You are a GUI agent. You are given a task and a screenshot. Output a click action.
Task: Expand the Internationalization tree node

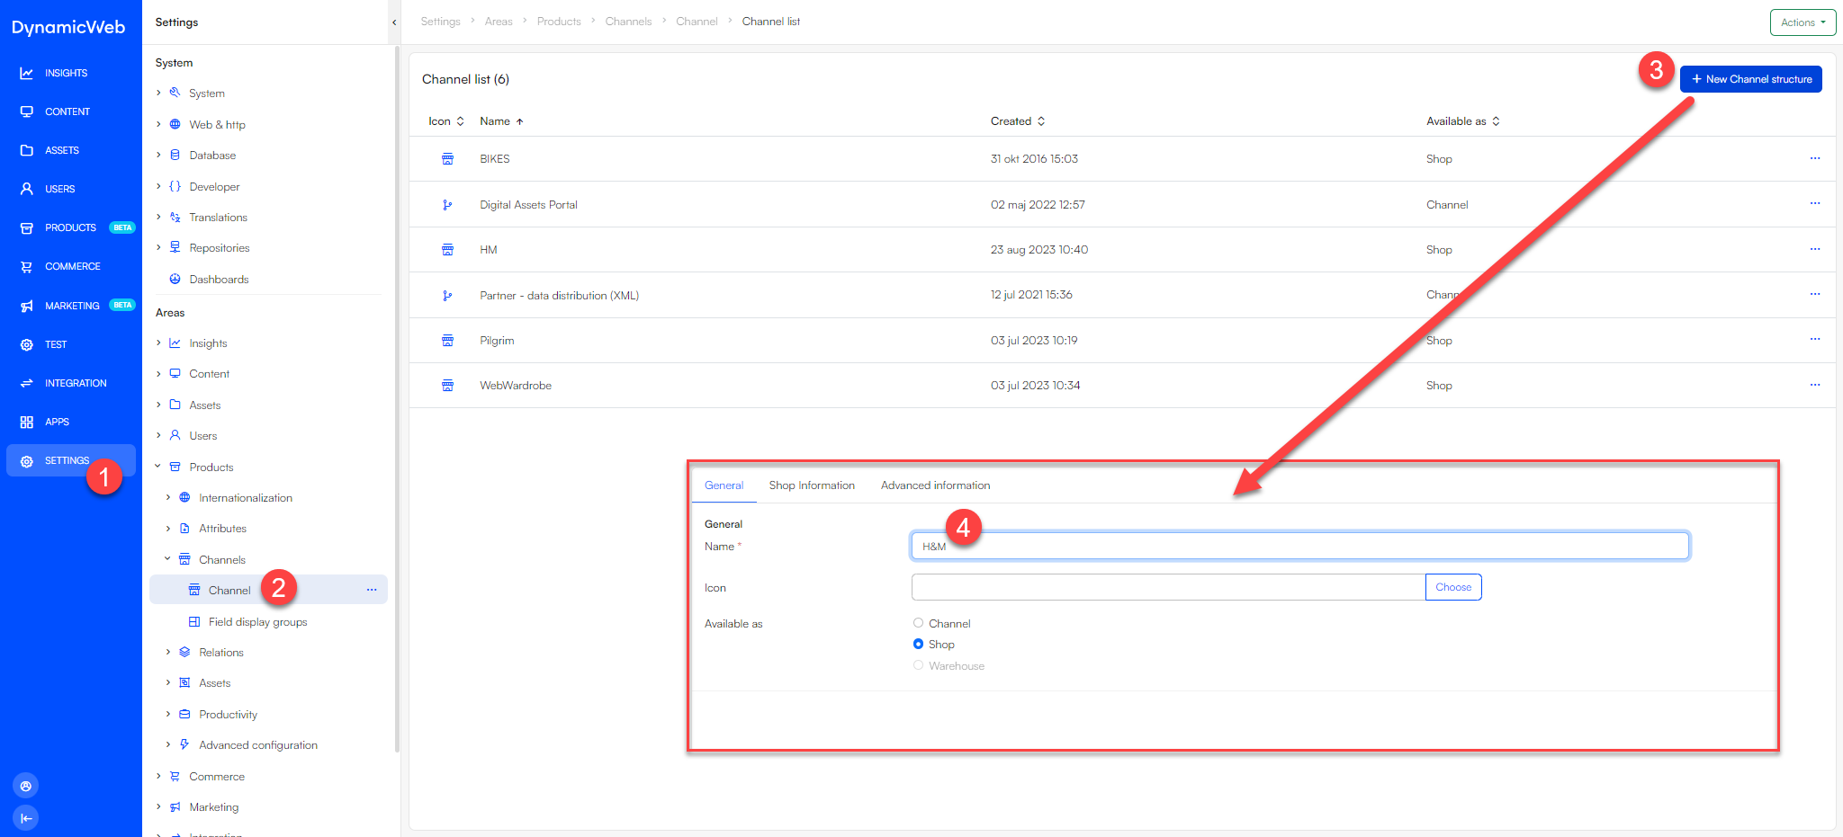(x=168, y=497)
